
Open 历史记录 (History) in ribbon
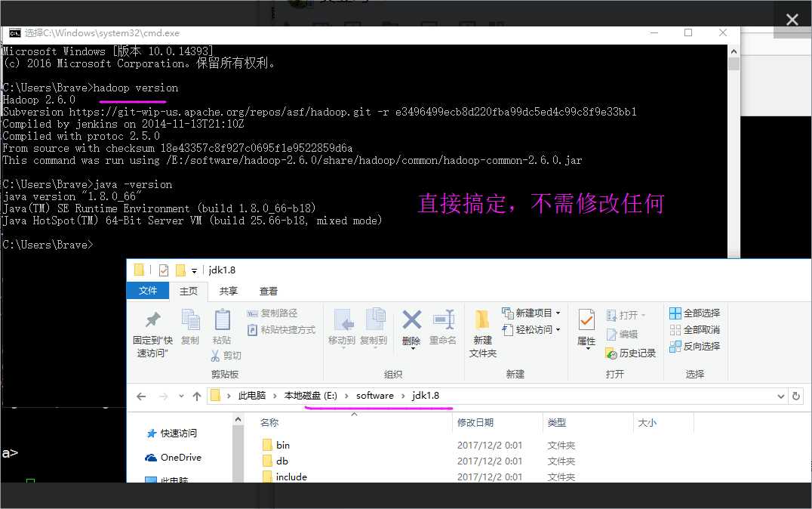[631, 353]
